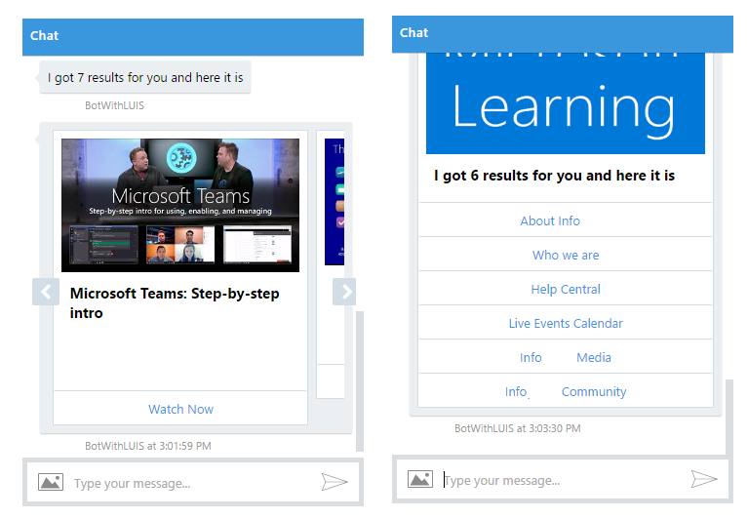Choose Live Events Calendar option

(x=566, y=324)
